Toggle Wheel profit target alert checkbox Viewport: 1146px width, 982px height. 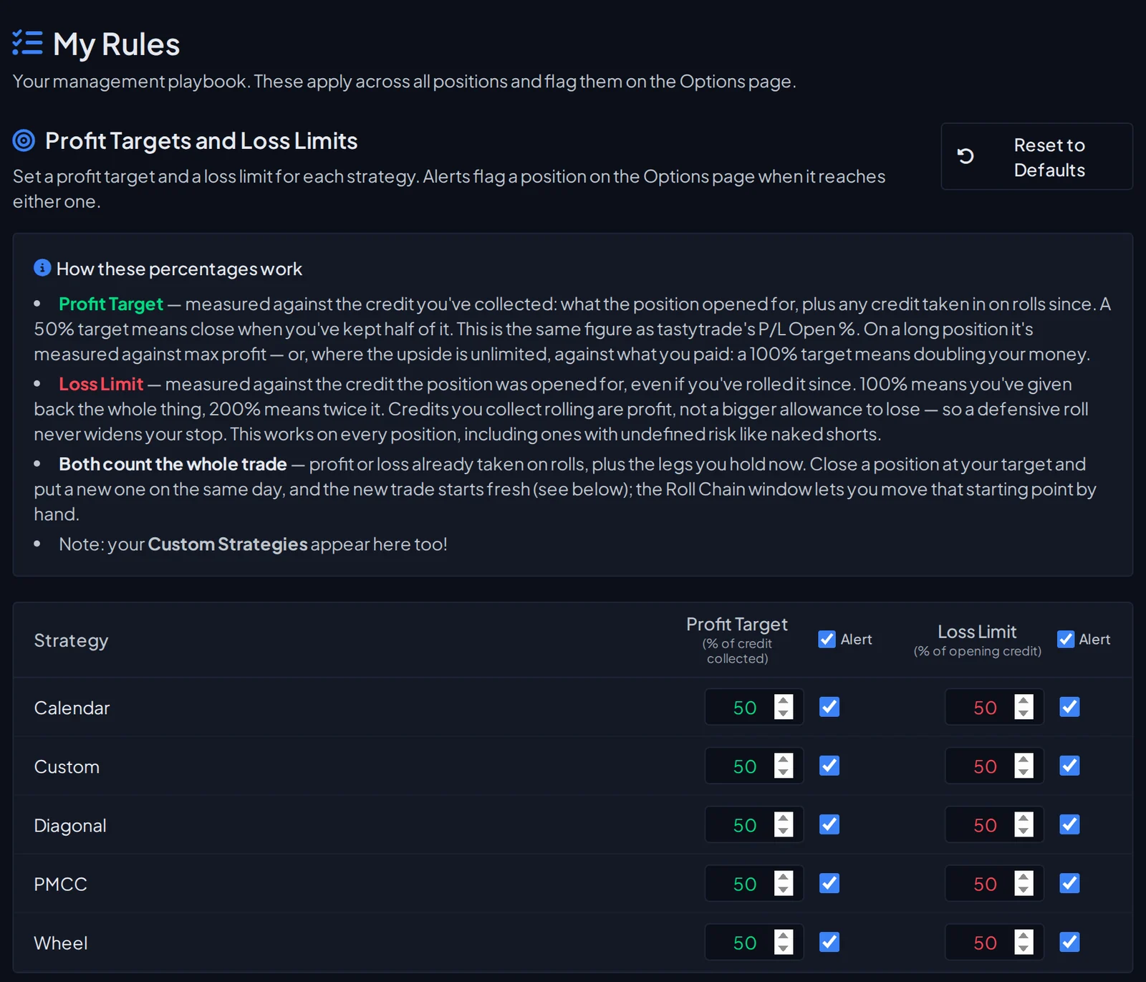[x=829, y=942]
